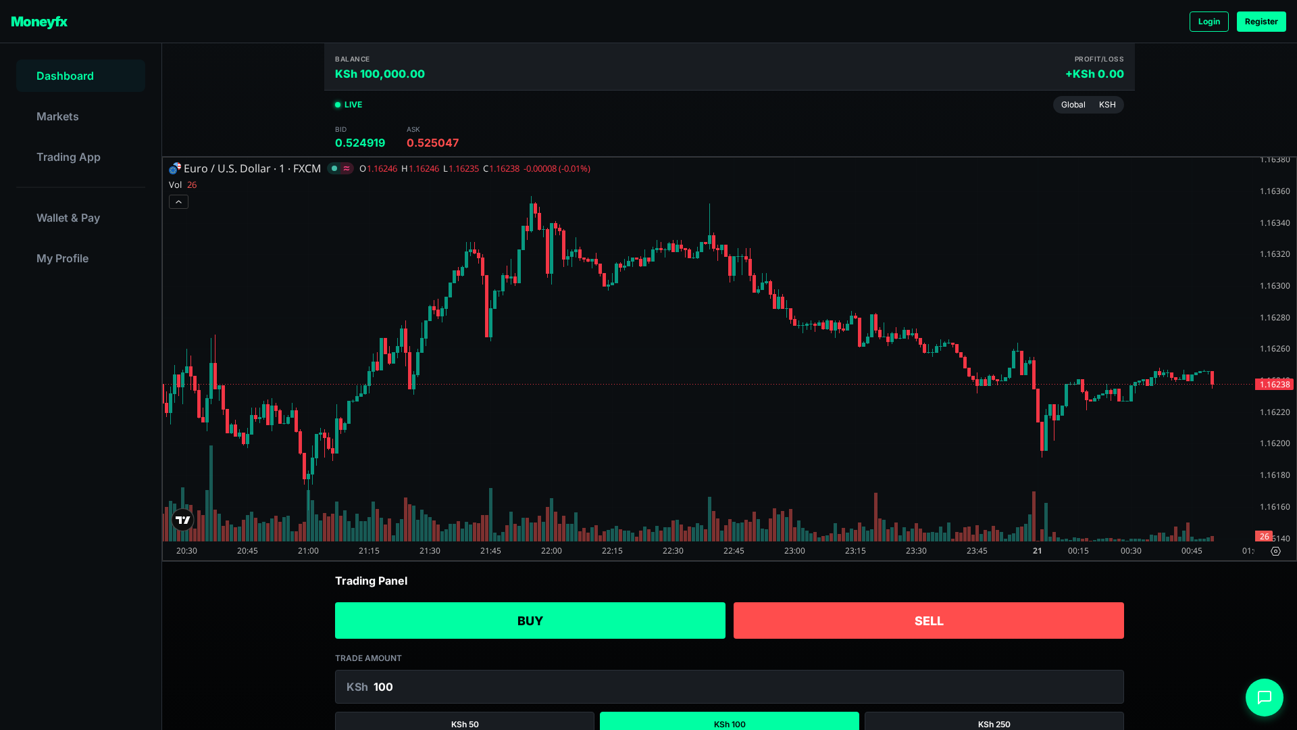The width and height of the screenshot is (1297, 730).
Task: Click the LIVE status indicator
Action: [x=349, y=105]
